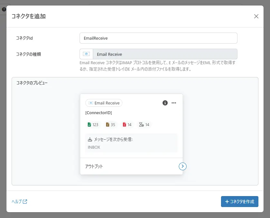
Task: Click inside the コネクタId input field
Action: click(x=158, y=38)
